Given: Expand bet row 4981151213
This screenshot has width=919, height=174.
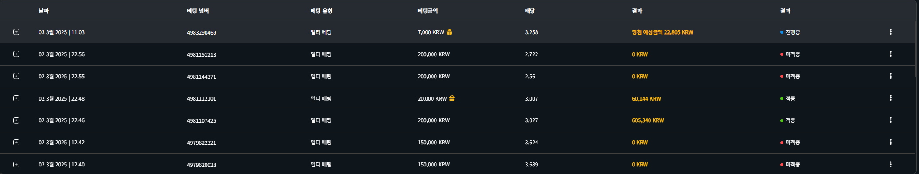Looking at the screenshot, I should tap(16, 54).
